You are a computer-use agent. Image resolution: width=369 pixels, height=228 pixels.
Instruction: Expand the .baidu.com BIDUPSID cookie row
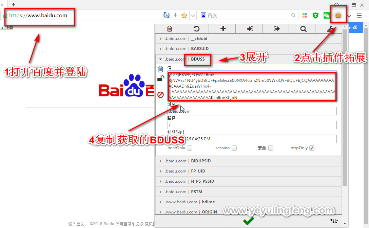tap(249, 161)
